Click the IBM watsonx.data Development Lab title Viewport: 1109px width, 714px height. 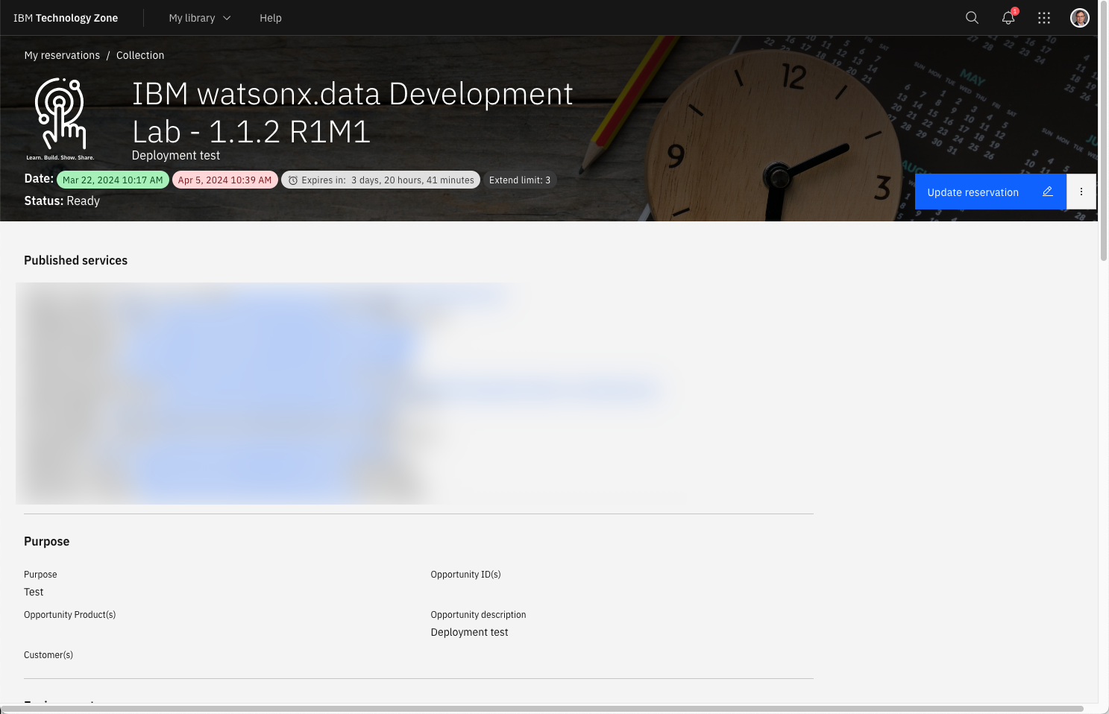[x=352, y=113]
